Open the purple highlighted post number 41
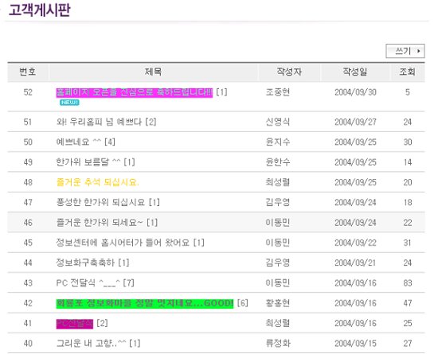438x354 pixels. click(75, 324)
